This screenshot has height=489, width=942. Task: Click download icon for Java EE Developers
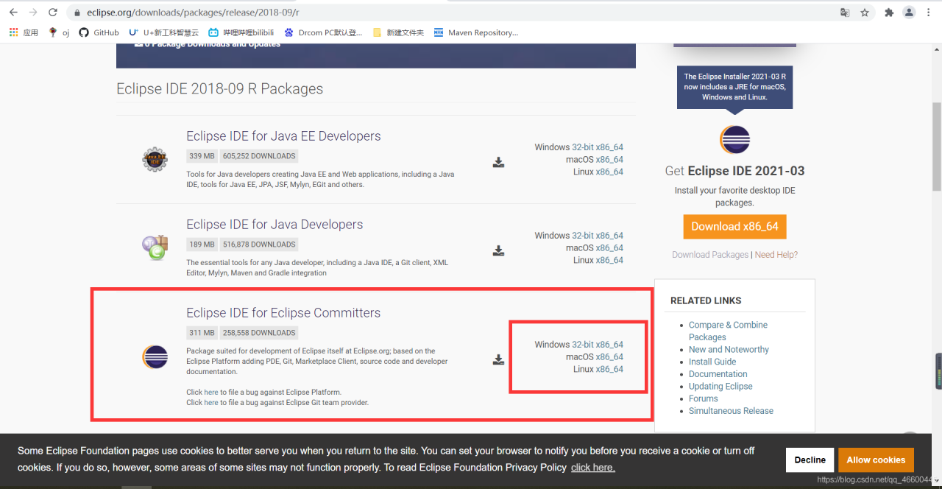(x=498, y=162)
